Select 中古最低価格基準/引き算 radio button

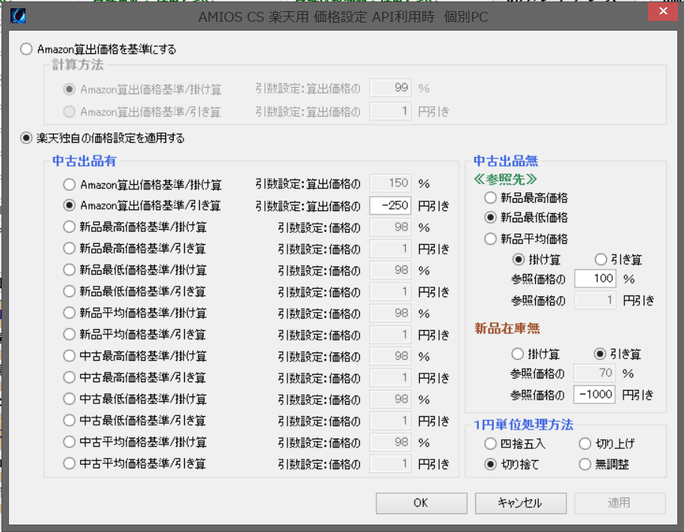click(70, 421)
